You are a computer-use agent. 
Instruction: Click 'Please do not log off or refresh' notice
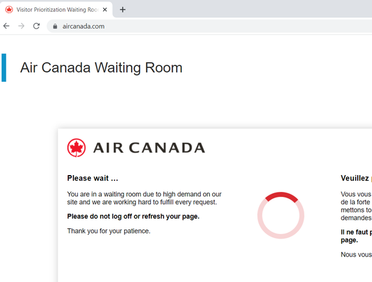133,217
